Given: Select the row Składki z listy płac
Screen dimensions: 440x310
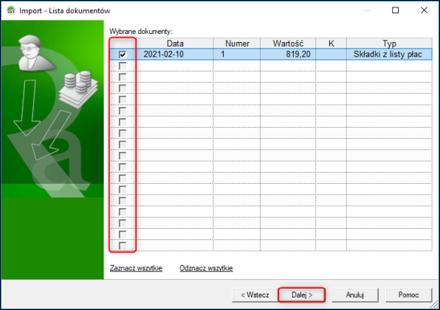Looking at the screenshot, I should point(271,54).
